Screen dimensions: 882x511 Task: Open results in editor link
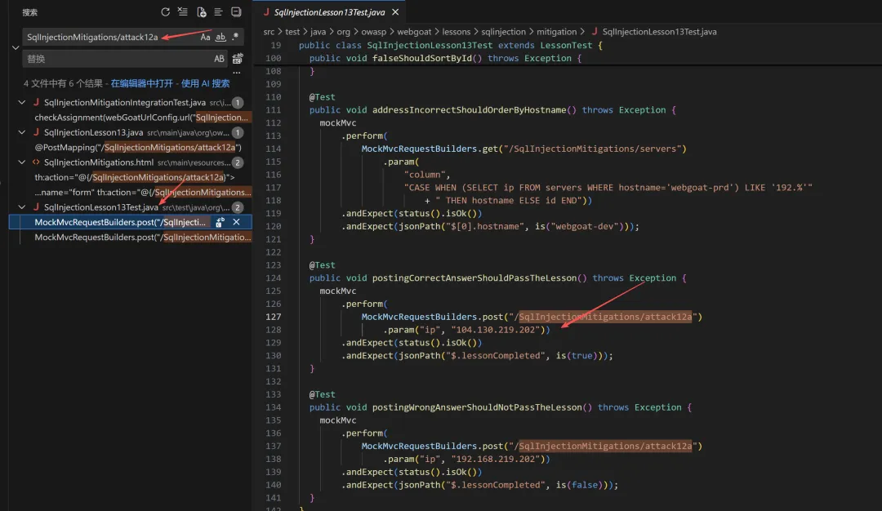tap(142, 83)
